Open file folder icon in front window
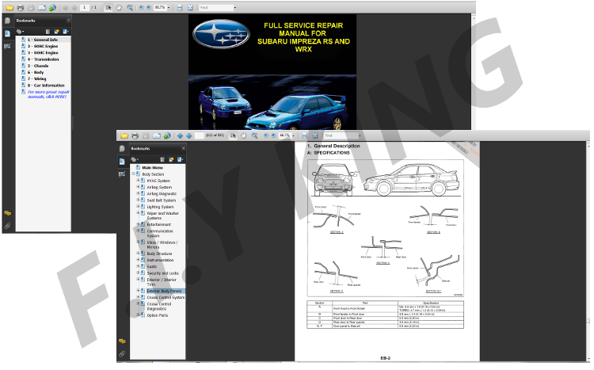The width and height of the screenshot is (594, 370). (124, 135)
